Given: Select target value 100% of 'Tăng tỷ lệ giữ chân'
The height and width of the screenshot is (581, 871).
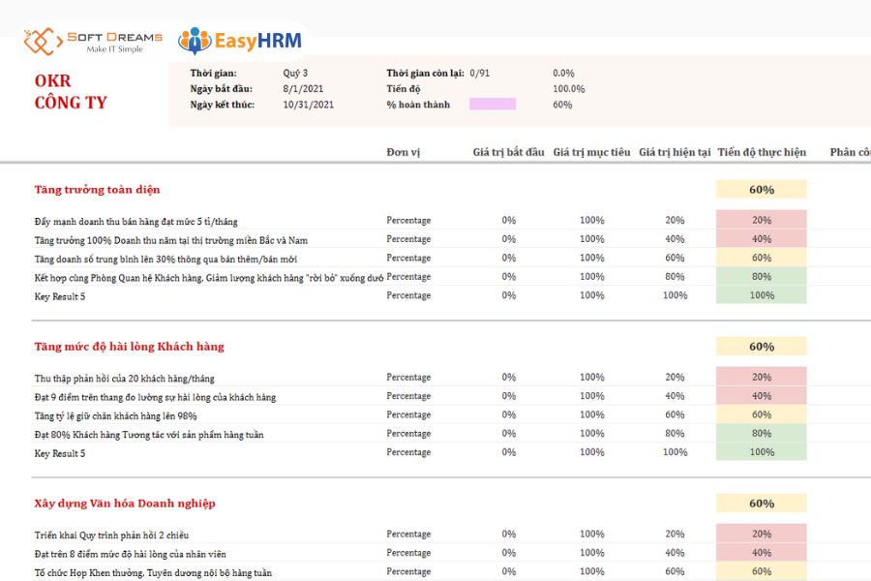Looking at the screenshot, I should 591,414.
